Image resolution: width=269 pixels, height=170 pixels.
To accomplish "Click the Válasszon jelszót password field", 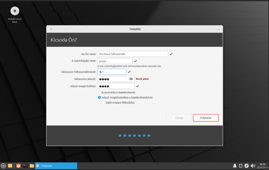I will click(x=116, y=79).
